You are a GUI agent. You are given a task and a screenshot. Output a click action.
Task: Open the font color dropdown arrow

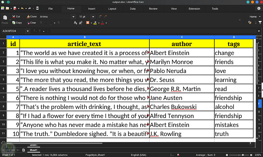tap(106, 23)
